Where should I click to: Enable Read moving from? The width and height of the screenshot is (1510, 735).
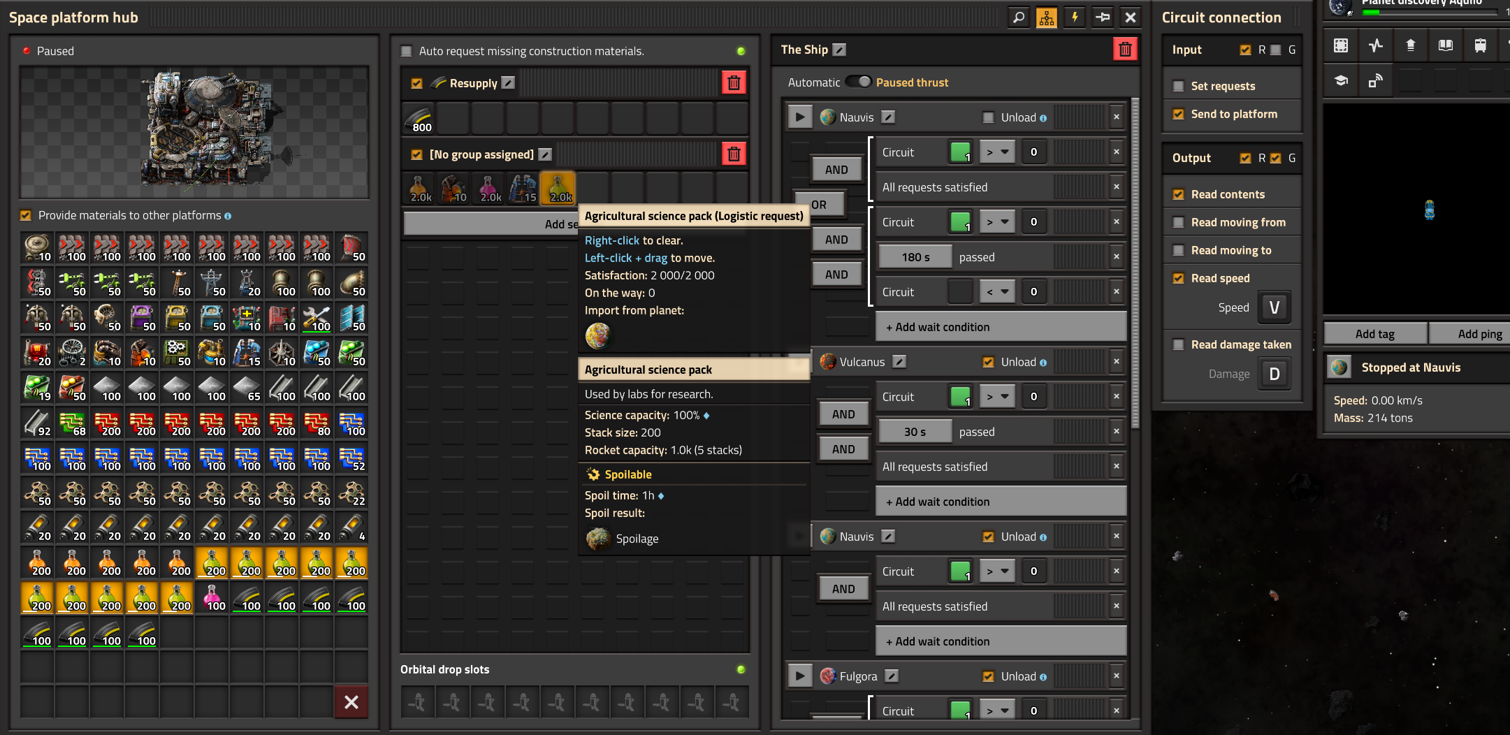click(x=1179, y=222)
